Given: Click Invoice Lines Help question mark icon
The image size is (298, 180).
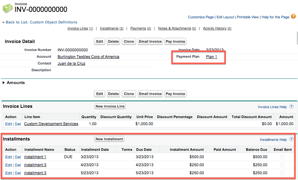Looking at the screenshot, I should coord(291,107).
